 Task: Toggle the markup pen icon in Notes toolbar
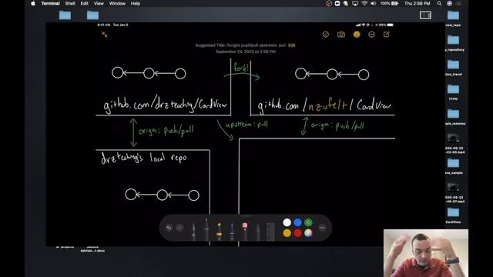click(x=357, y=35)
